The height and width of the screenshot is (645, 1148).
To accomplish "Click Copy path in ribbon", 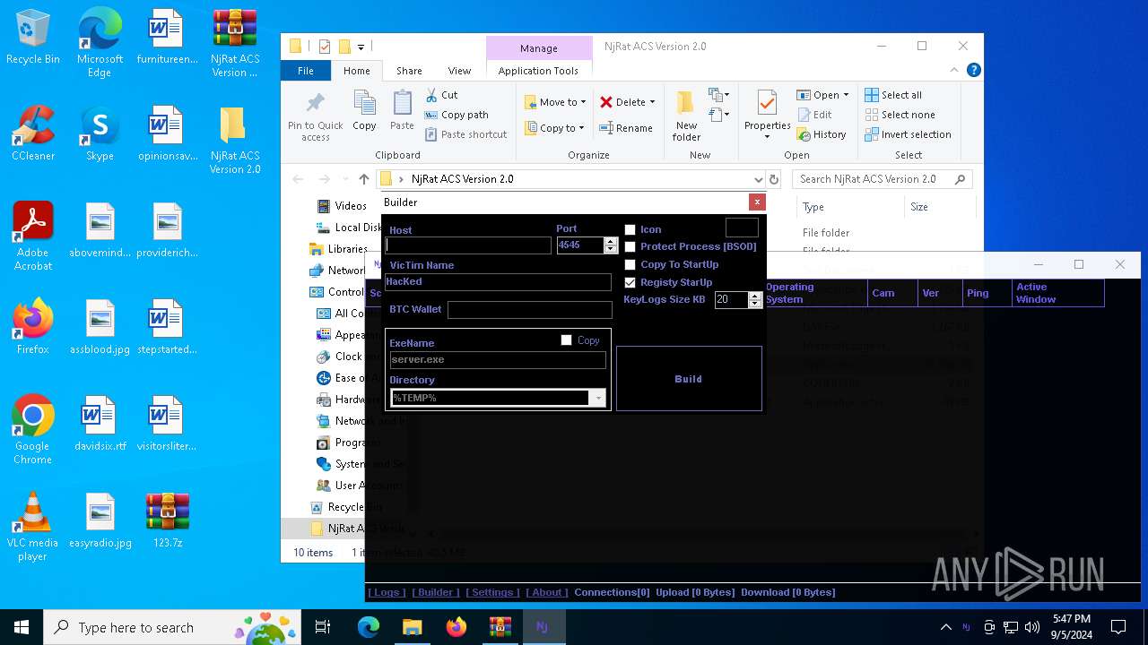I will [457, 115].
